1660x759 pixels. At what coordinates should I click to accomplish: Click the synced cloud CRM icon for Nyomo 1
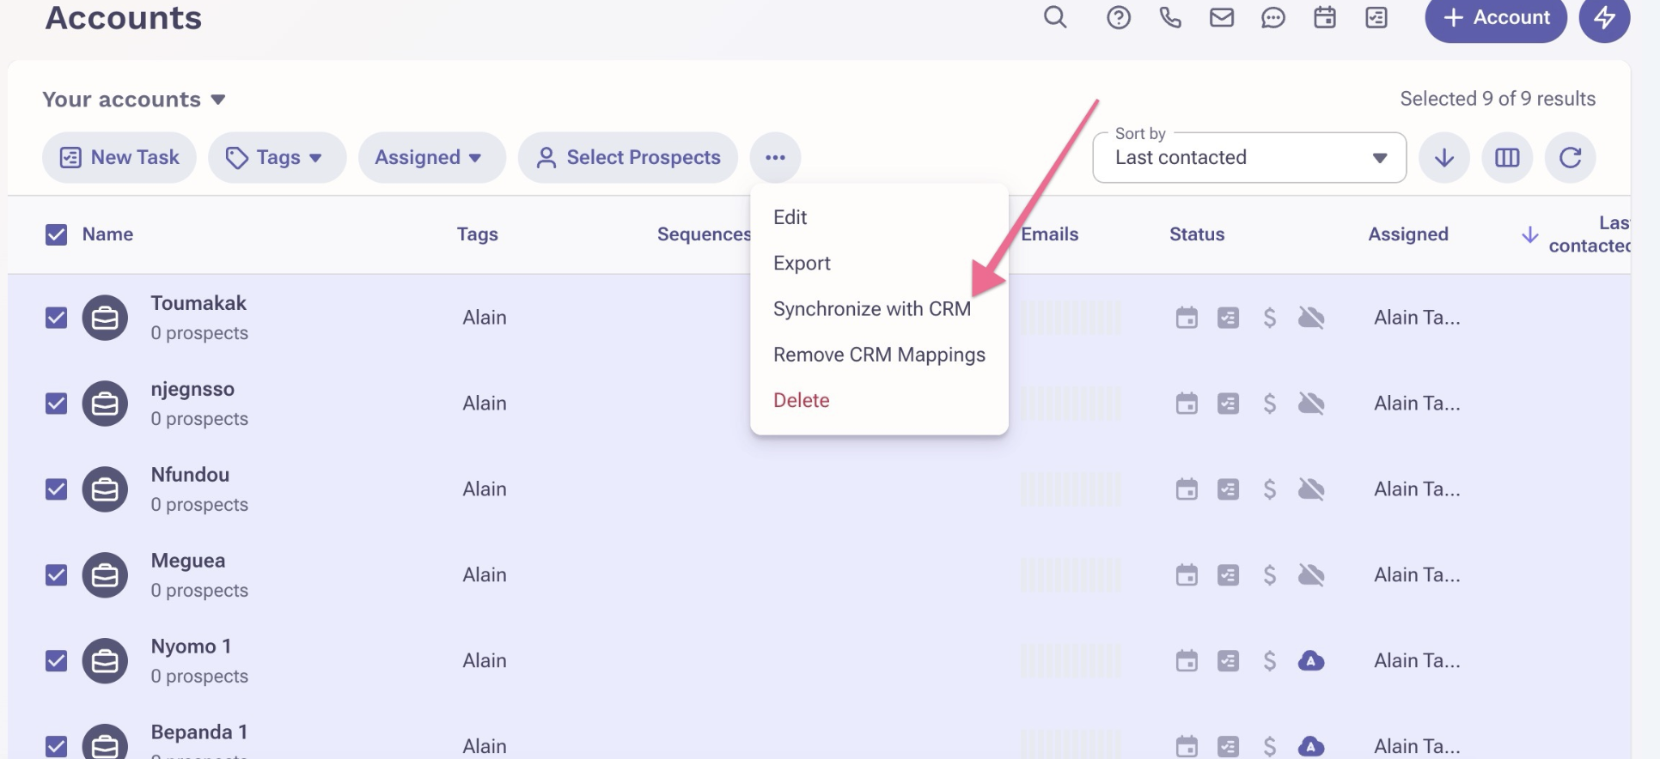(1311, 661)
